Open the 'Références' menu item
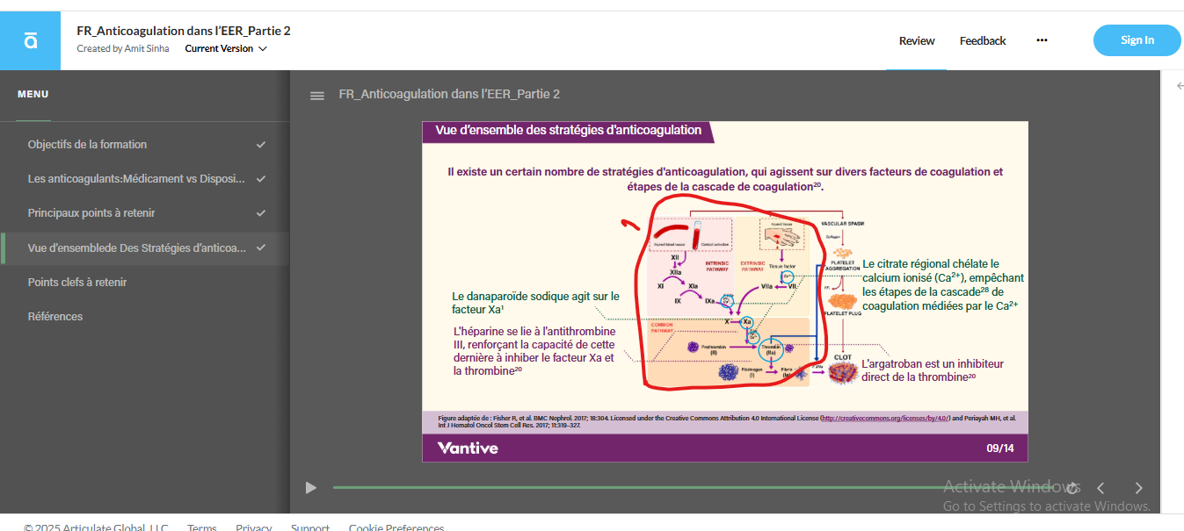This screenshot has height=531, width=1184. pyautogui.click(x=145, y=316)
